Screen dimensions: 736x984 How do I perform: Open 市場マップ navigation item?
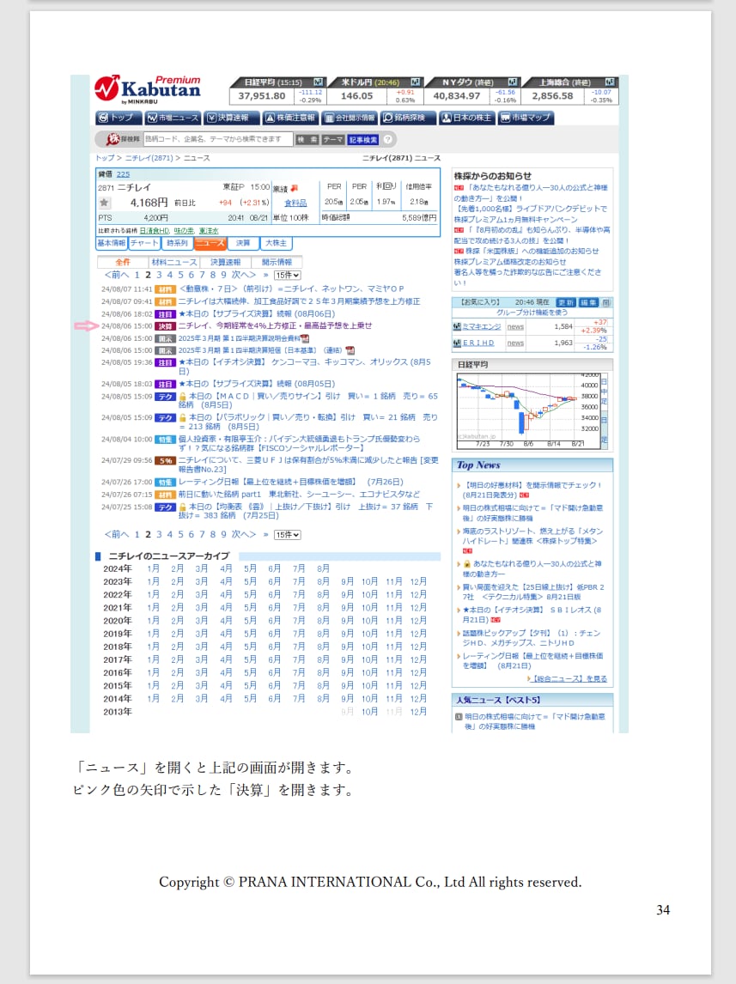tap(526, 118)
